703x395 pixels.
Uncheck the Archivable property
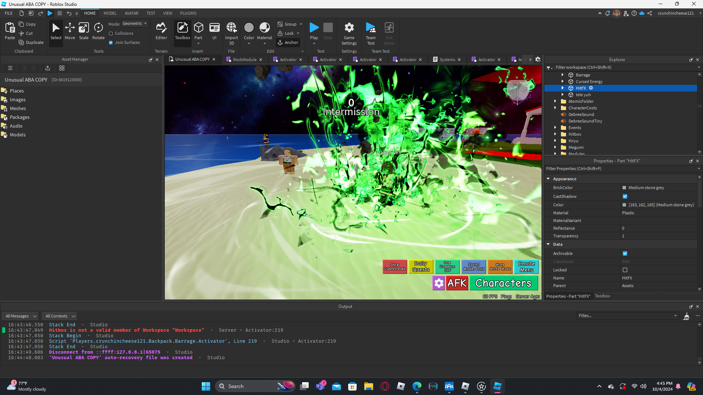click(x=625, y=254)
